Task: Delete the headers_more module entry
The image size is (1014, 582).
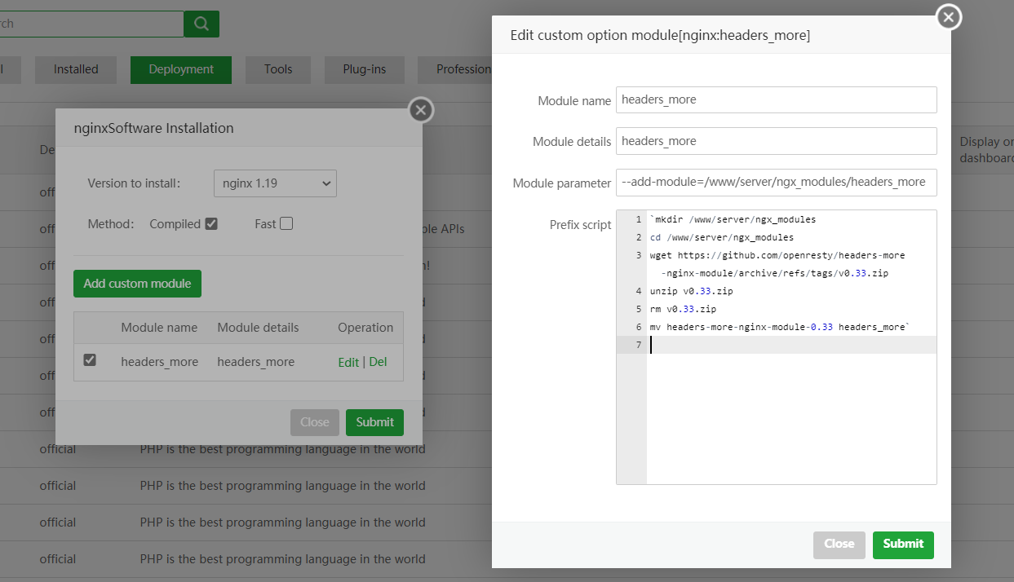Action: pyautogui.click(x=378, y=362)
